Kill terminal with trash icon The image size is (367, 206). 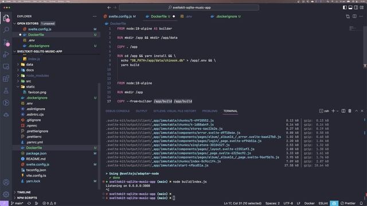point(350,111)
